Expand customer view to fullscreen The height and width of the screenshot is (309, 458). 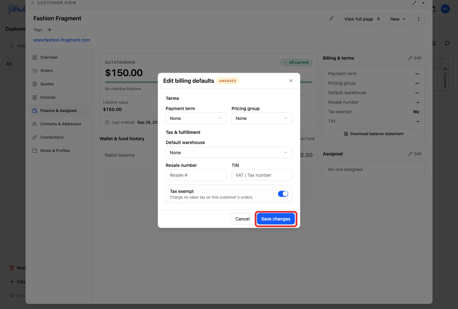(414, 3)
